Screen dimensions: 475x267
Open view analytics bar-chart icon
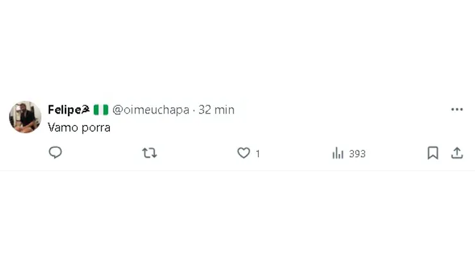pyautogui.click(x=338, y=153)
